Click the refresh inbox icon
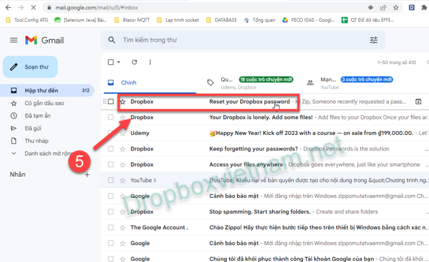Screen dimensions: 429x262 (x=134, y=62)
